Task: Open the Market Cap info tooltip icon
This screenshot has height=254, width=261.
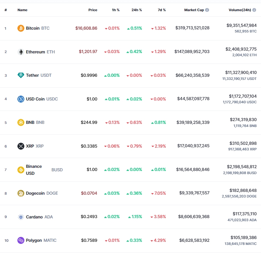Action: coord(207,10)
